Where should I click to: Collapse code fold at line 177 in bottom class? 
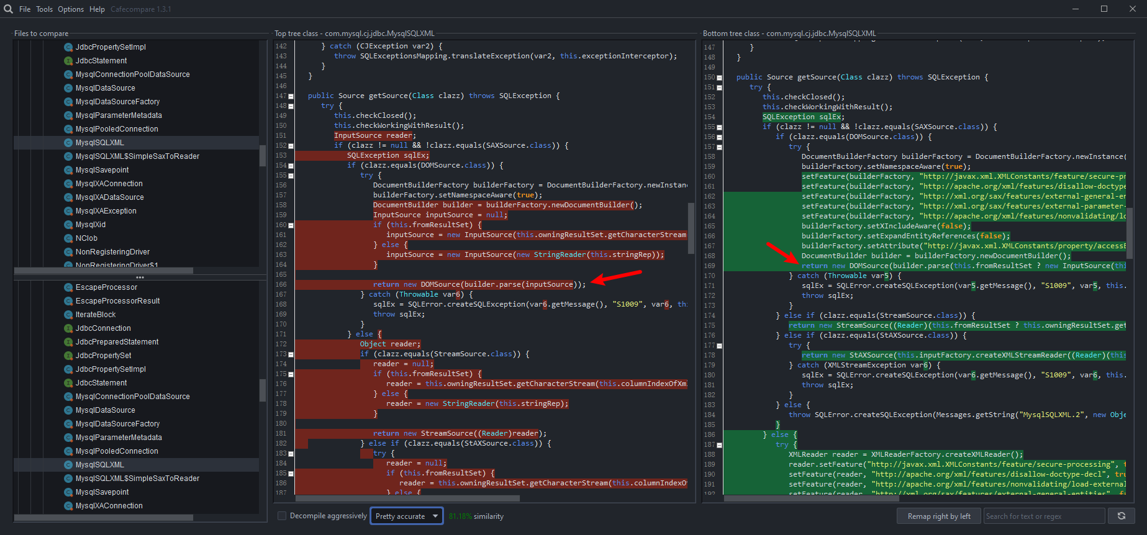point(719,346)
